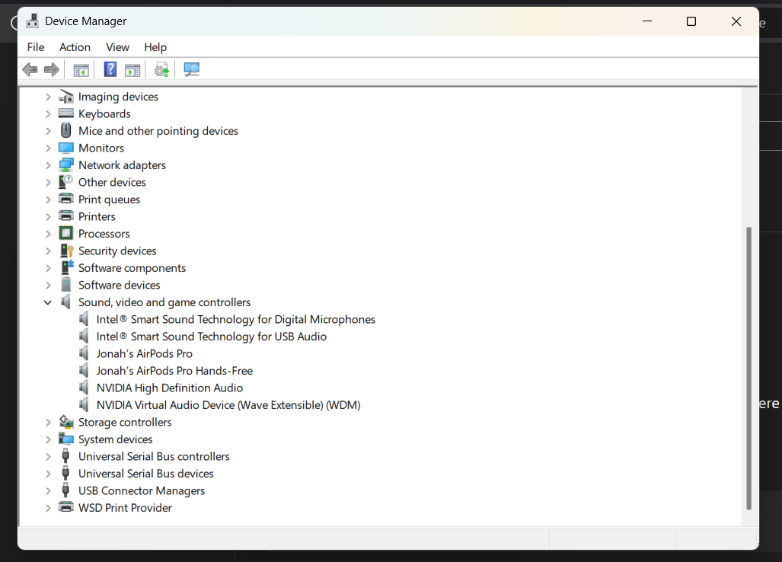The width and height of the screenshot is (782, 562).
Task: Click the vertical scrollbar thumb
Action: click(748, 368)
